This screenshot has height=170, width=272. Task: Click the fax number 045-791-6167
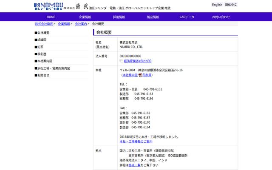click(141, 118)
